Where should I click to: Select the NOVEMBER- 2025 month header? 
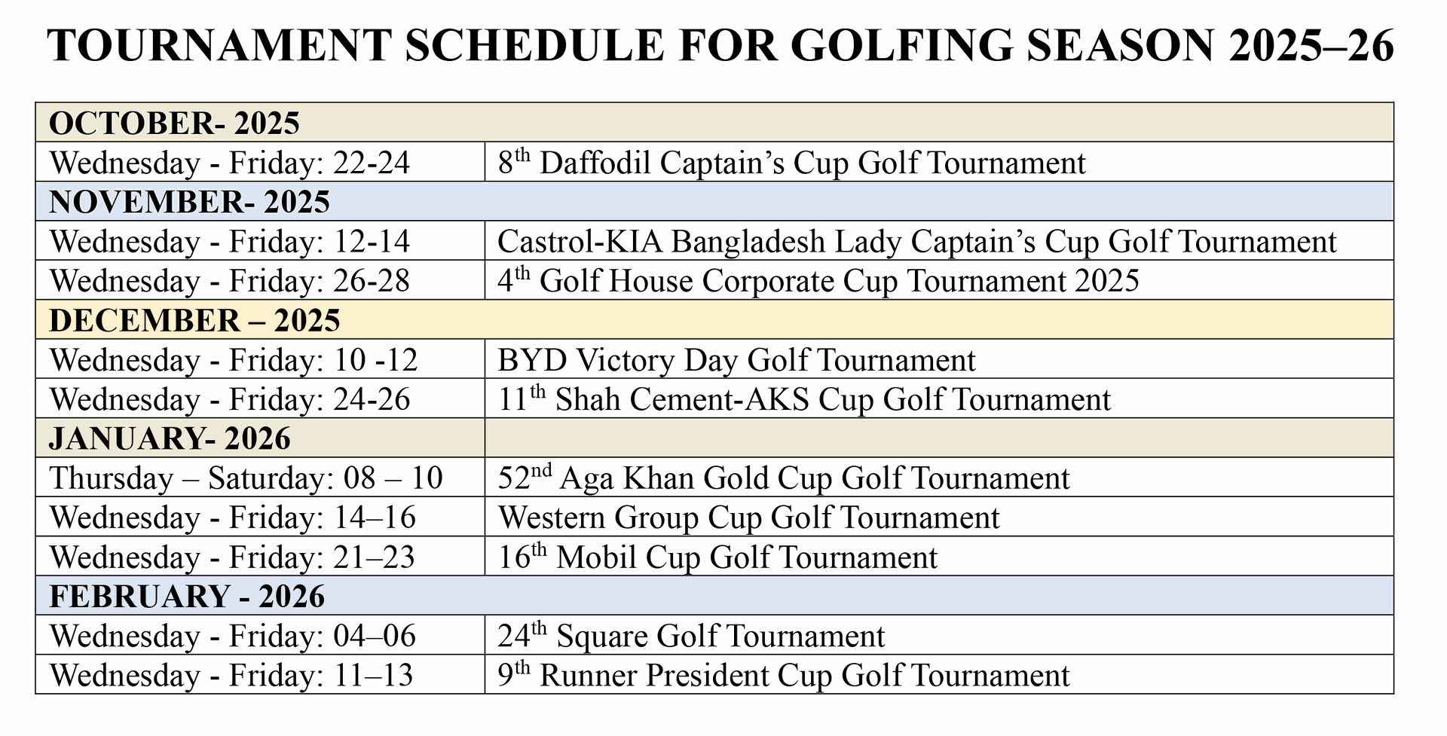coord(189,202)
